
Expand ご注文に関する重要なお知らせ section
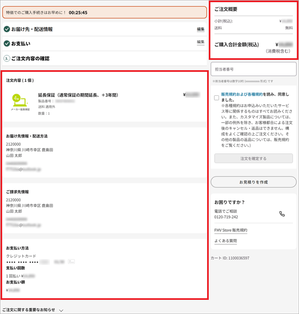coord(61,310)
